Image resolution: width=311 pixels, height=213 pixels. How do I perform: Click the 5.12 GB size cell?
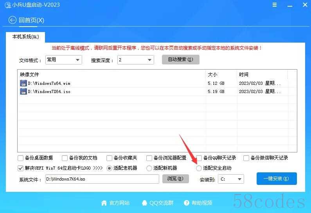pos(216,83)
